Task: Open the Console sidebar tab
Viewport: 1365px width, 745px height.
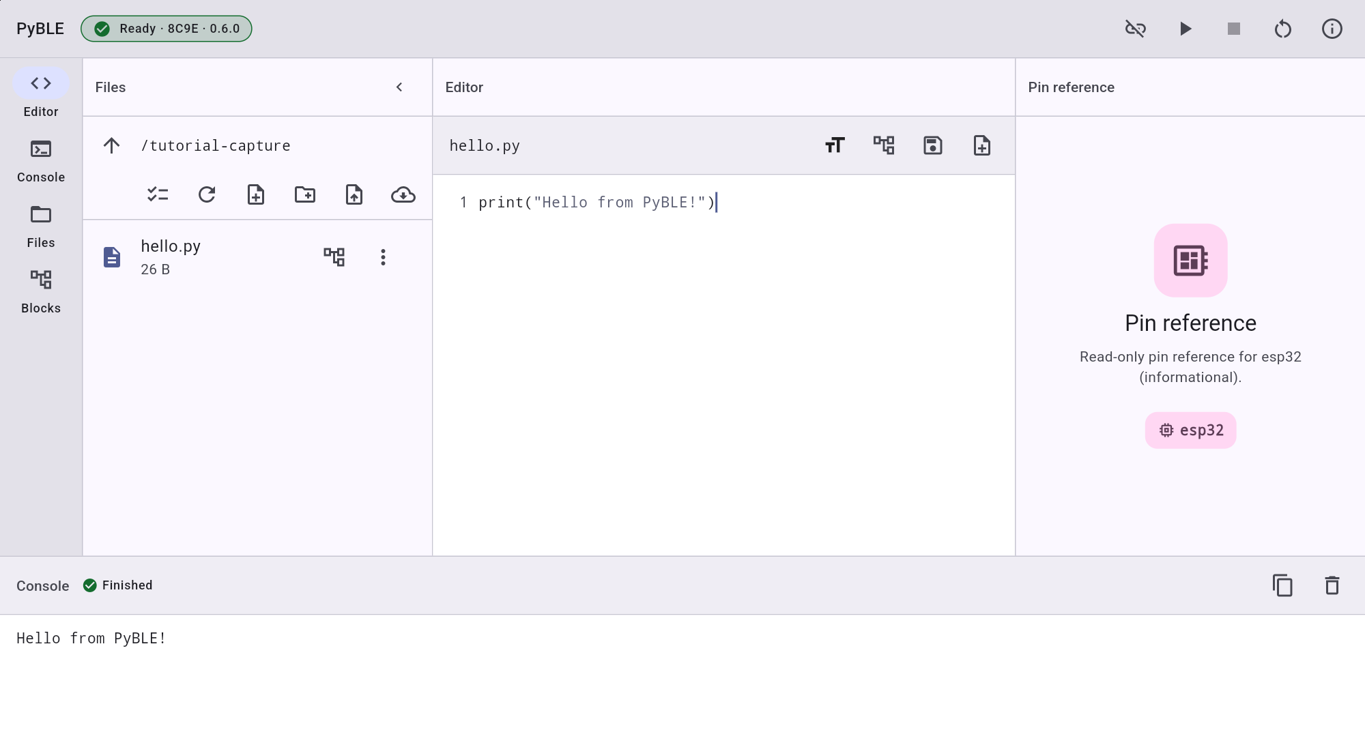Action: (x=41, y=162)
